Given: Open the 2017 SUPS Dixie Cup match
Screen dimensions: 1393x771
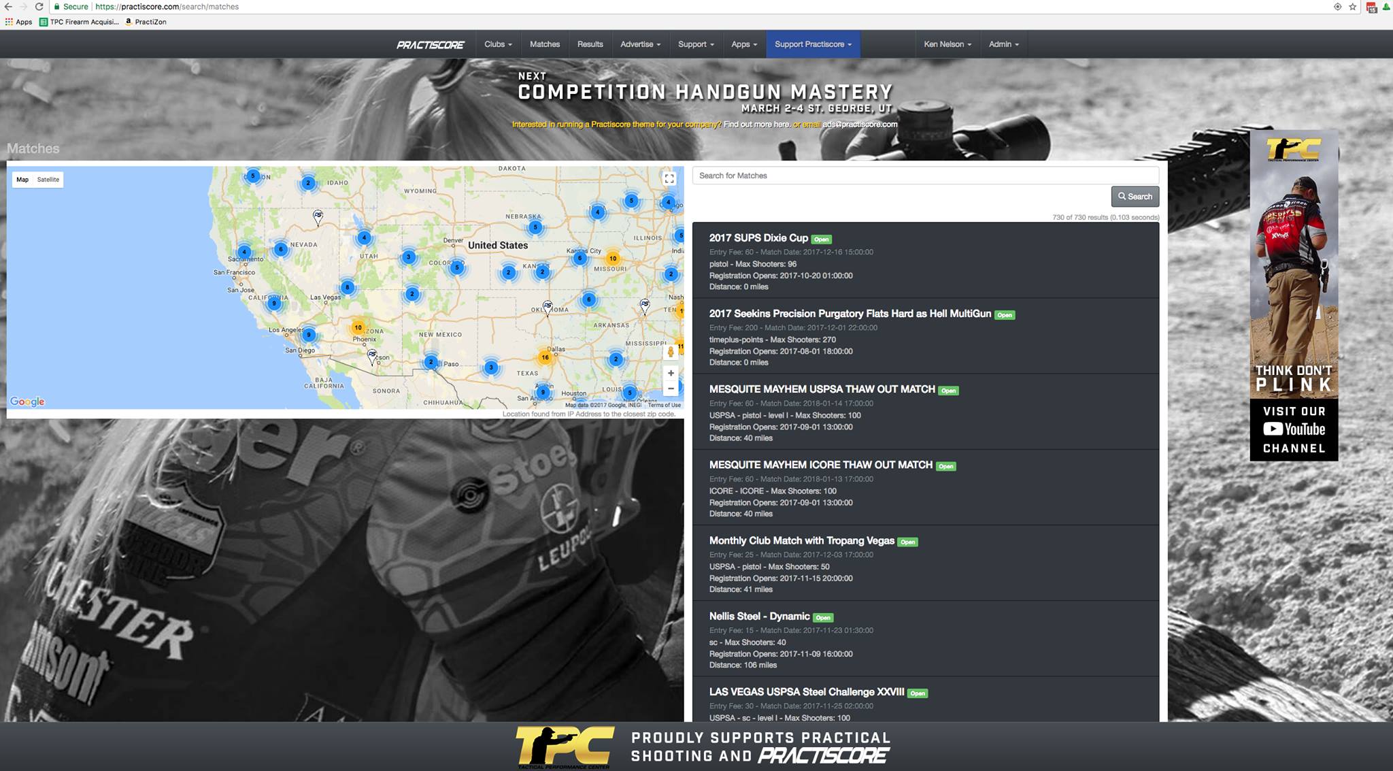Looking at the screenshot, I should click(x=758, y=238).
